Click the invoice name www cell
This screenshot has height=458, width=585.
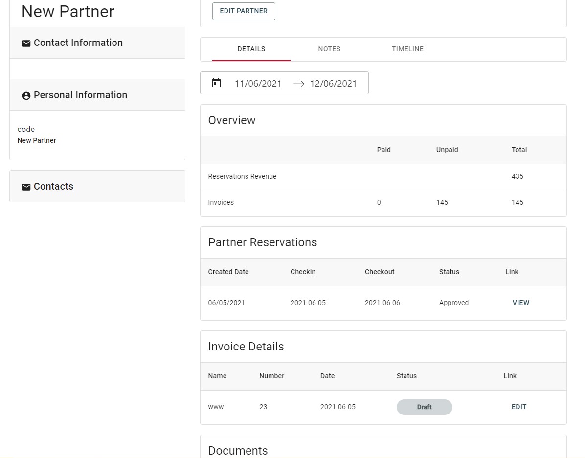pyautogui.click(x=216, y=407)
